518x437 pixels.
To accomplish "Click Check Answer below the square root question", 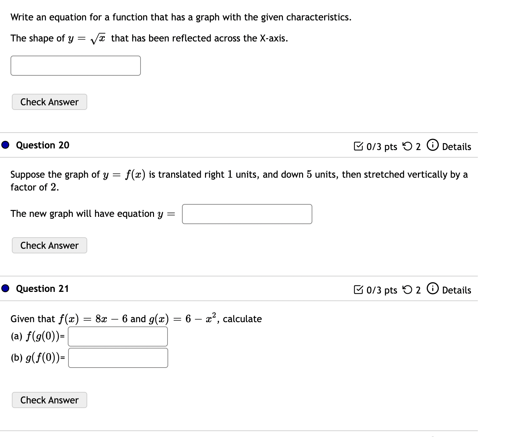I will (49, 102).
